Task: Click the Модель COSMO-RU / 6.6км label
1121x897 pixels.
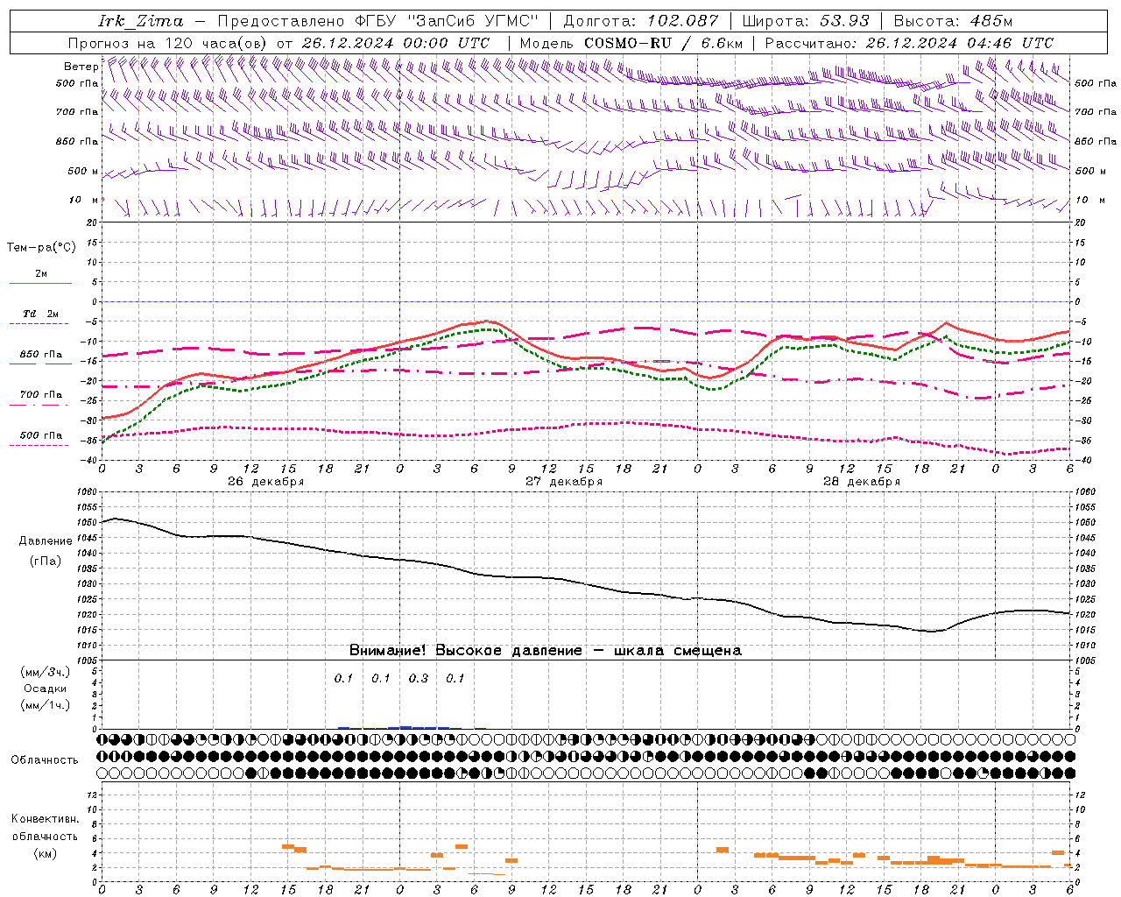Action: click(631, 43)
